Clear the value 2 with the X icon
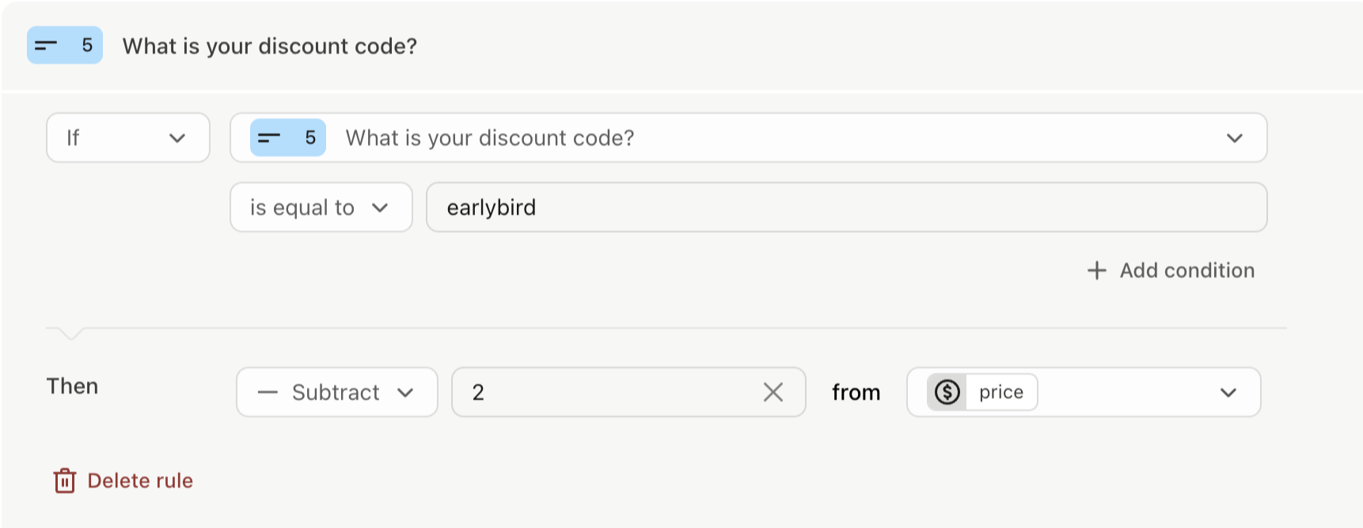This screenshot has width=1363, height=528. (x=773, y=392)
